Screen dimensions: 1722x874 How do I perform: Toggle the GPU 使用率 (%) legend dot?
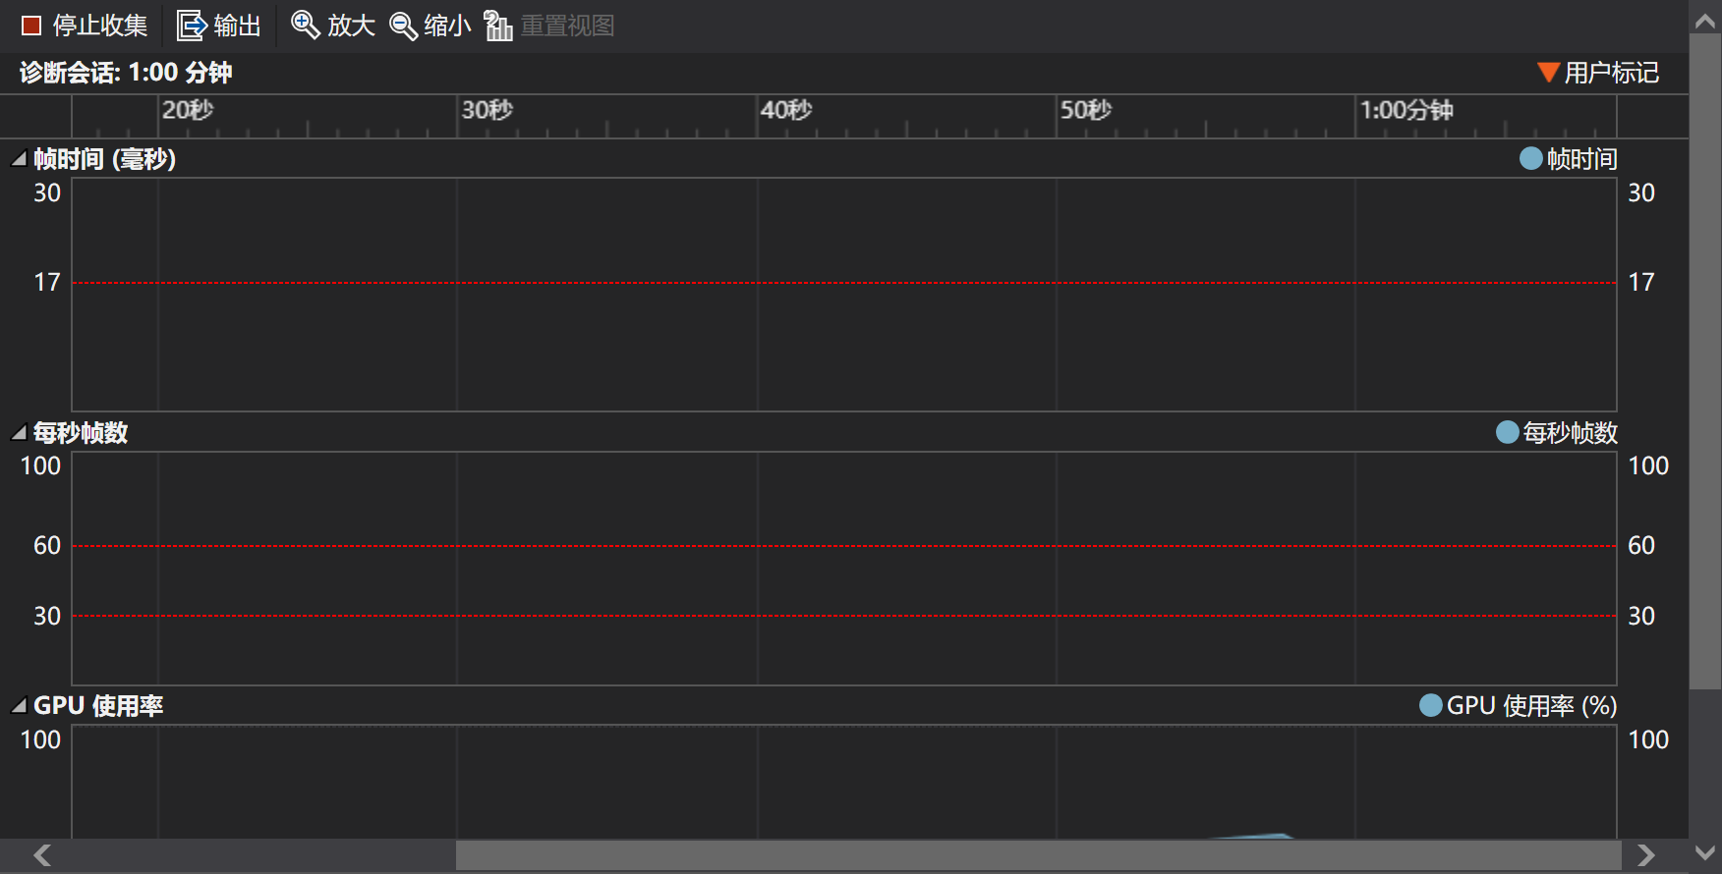pyautogui.click(x=1431, y=705)
